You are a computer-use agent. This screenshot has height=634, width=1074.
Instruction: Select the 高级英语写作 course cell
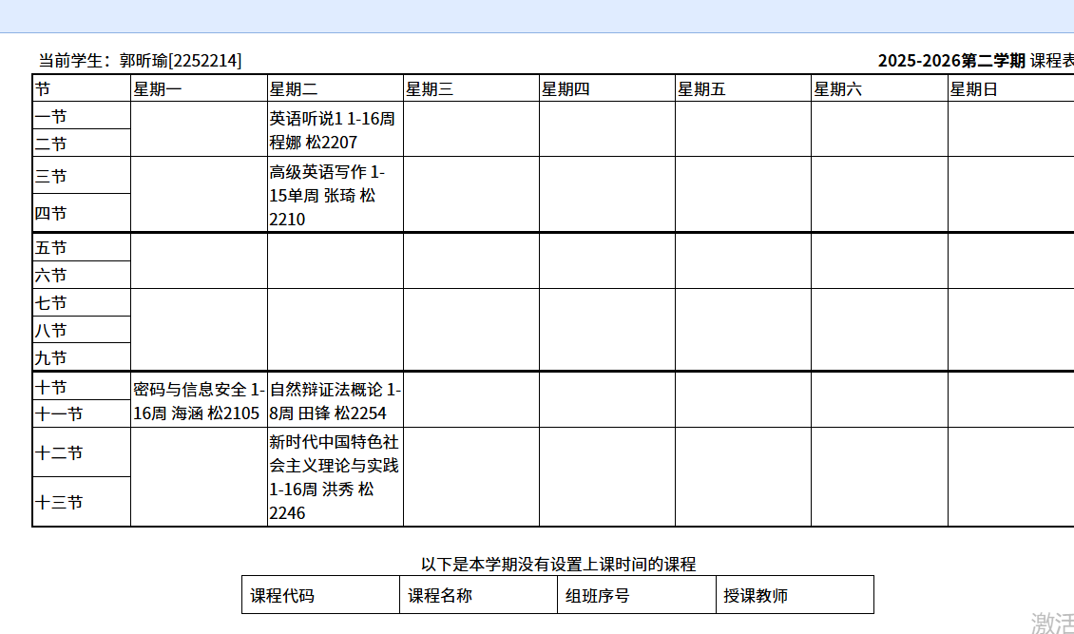[335, 195]
